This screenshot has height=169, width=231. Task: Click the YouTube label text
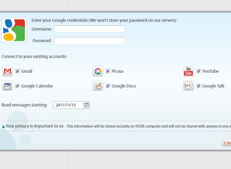click(210, 71)
